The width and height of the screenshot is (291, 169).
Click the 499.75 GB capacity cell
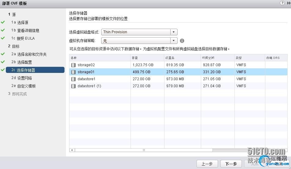coord(142,72)
